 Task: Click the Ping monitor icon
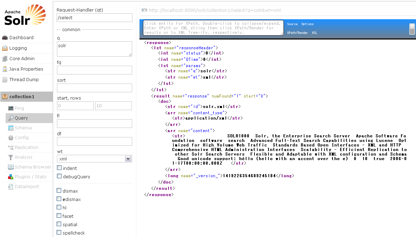[x=10, y=108]
